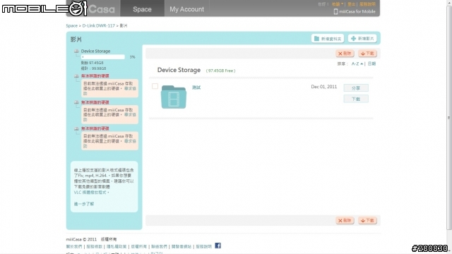Click the second unrecognized drive icon in sidebar

click(x=76, y=102)
